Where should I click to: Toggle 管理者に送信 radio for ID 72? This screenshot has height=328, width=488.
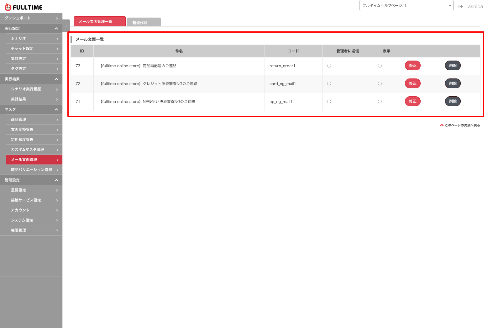click(x=329, y=84)
